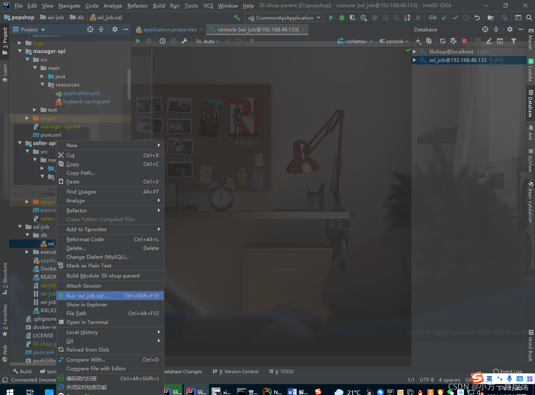The width and height of the screenshot is (535, 395).
Task: Toggle the Ant side tool window
Action: tap(530, 132)
